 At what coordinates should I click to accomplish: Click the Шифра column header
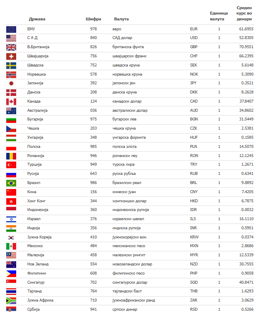point(93,19)
